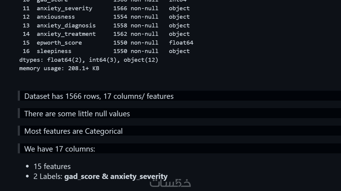The width and height of the screenshot is (341, 191).
Task: Select the anxiety_treatment column name
Action: click(66, 34)
